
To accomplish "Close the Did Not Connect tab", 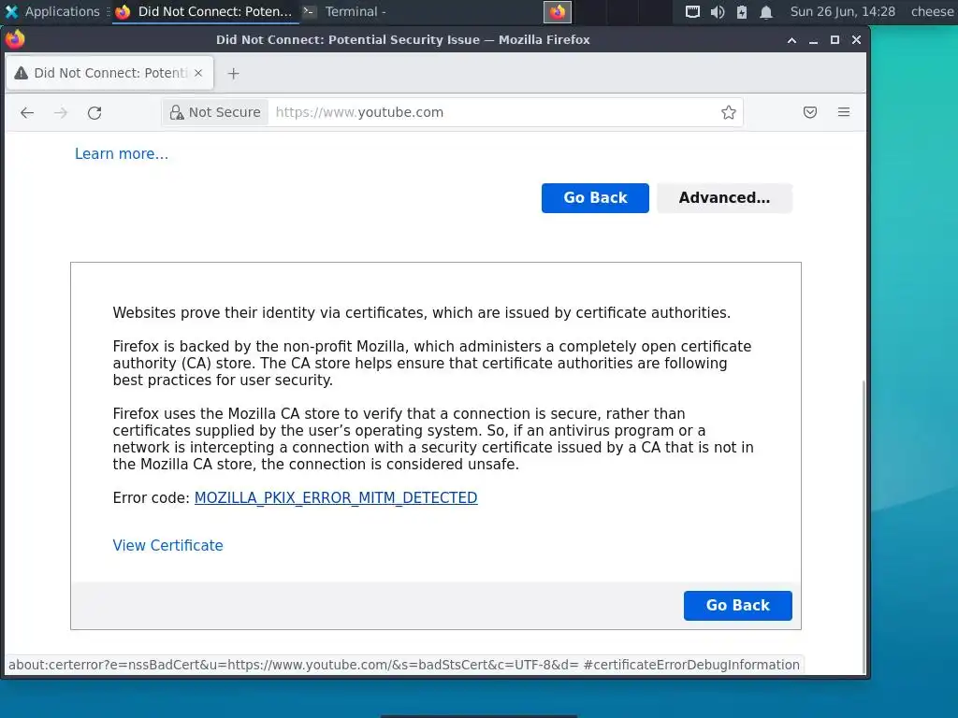I will [x=198, y=73].
